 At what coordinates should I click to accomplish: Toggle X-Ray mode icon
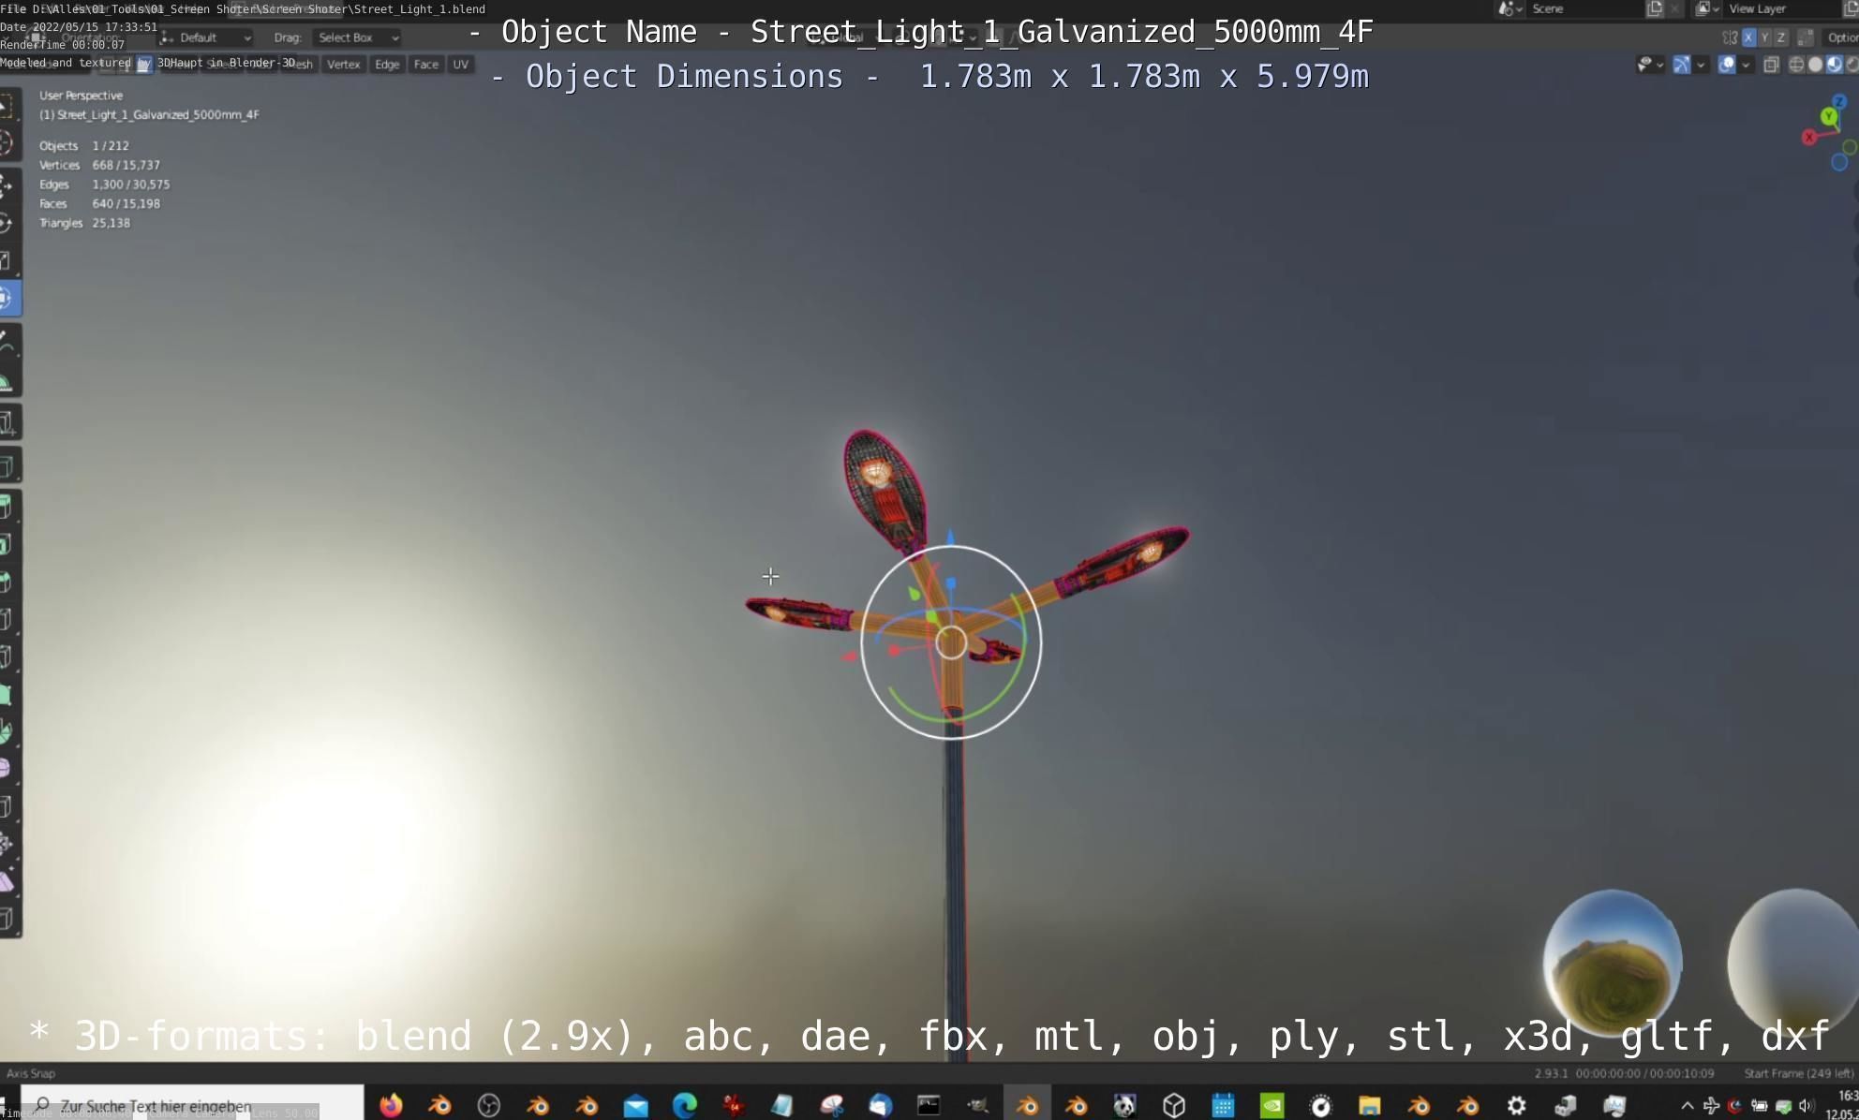pos(1771,65)
